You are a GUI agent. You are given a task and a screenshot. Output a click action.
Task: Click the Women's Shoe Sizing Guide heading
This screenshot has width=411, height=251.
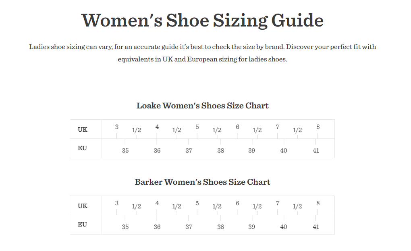[x=202, y=20]
